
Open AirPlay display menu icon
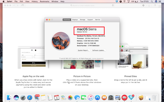point(128,2)
